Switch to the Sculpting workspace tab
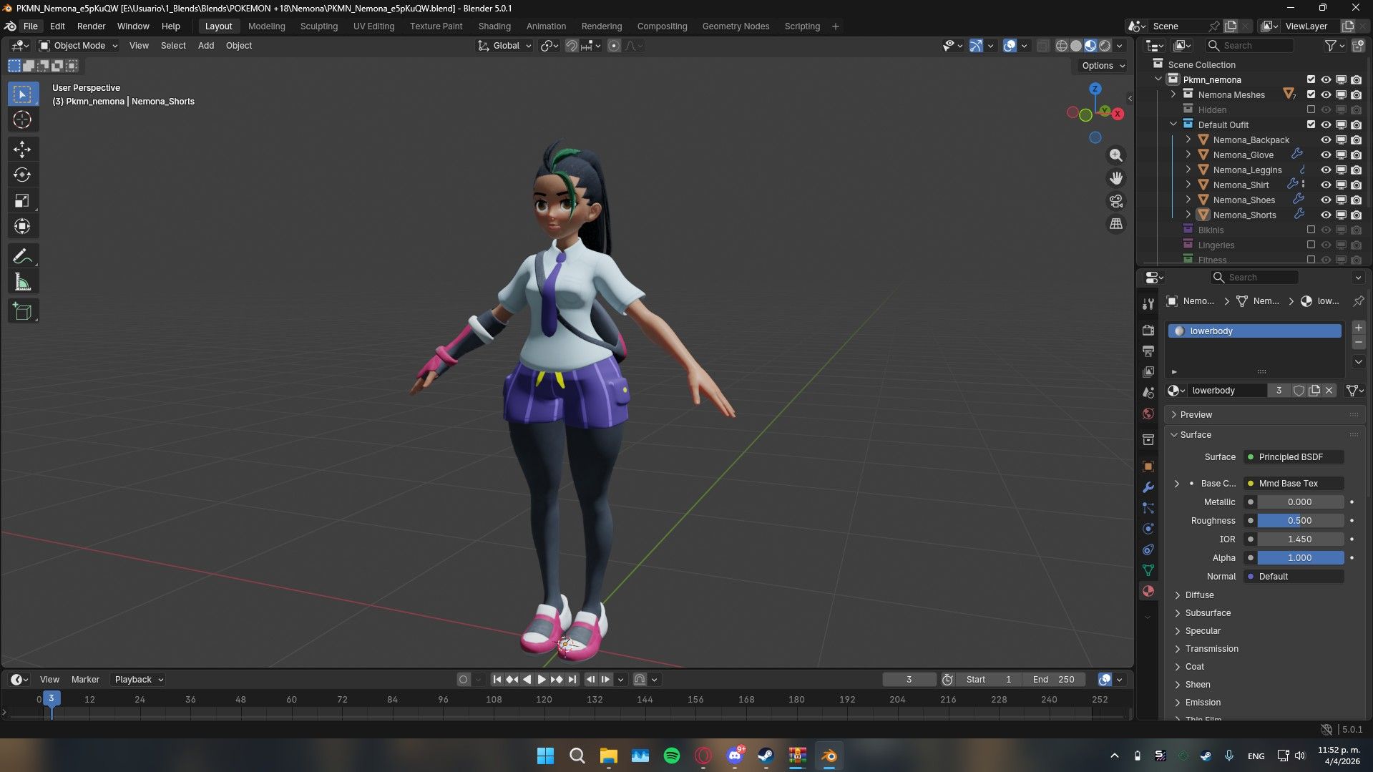The image size is (1373, 772). [x=318, y=26]
